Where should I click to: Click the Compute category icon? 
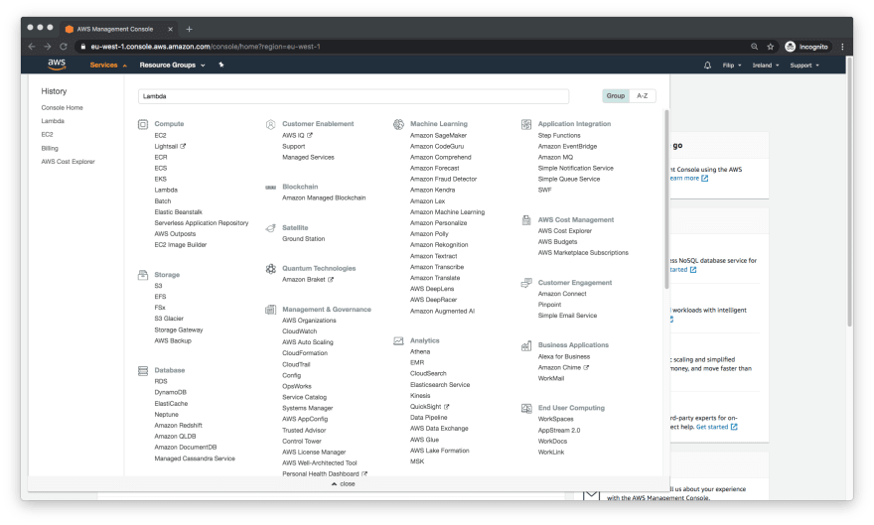143,124
